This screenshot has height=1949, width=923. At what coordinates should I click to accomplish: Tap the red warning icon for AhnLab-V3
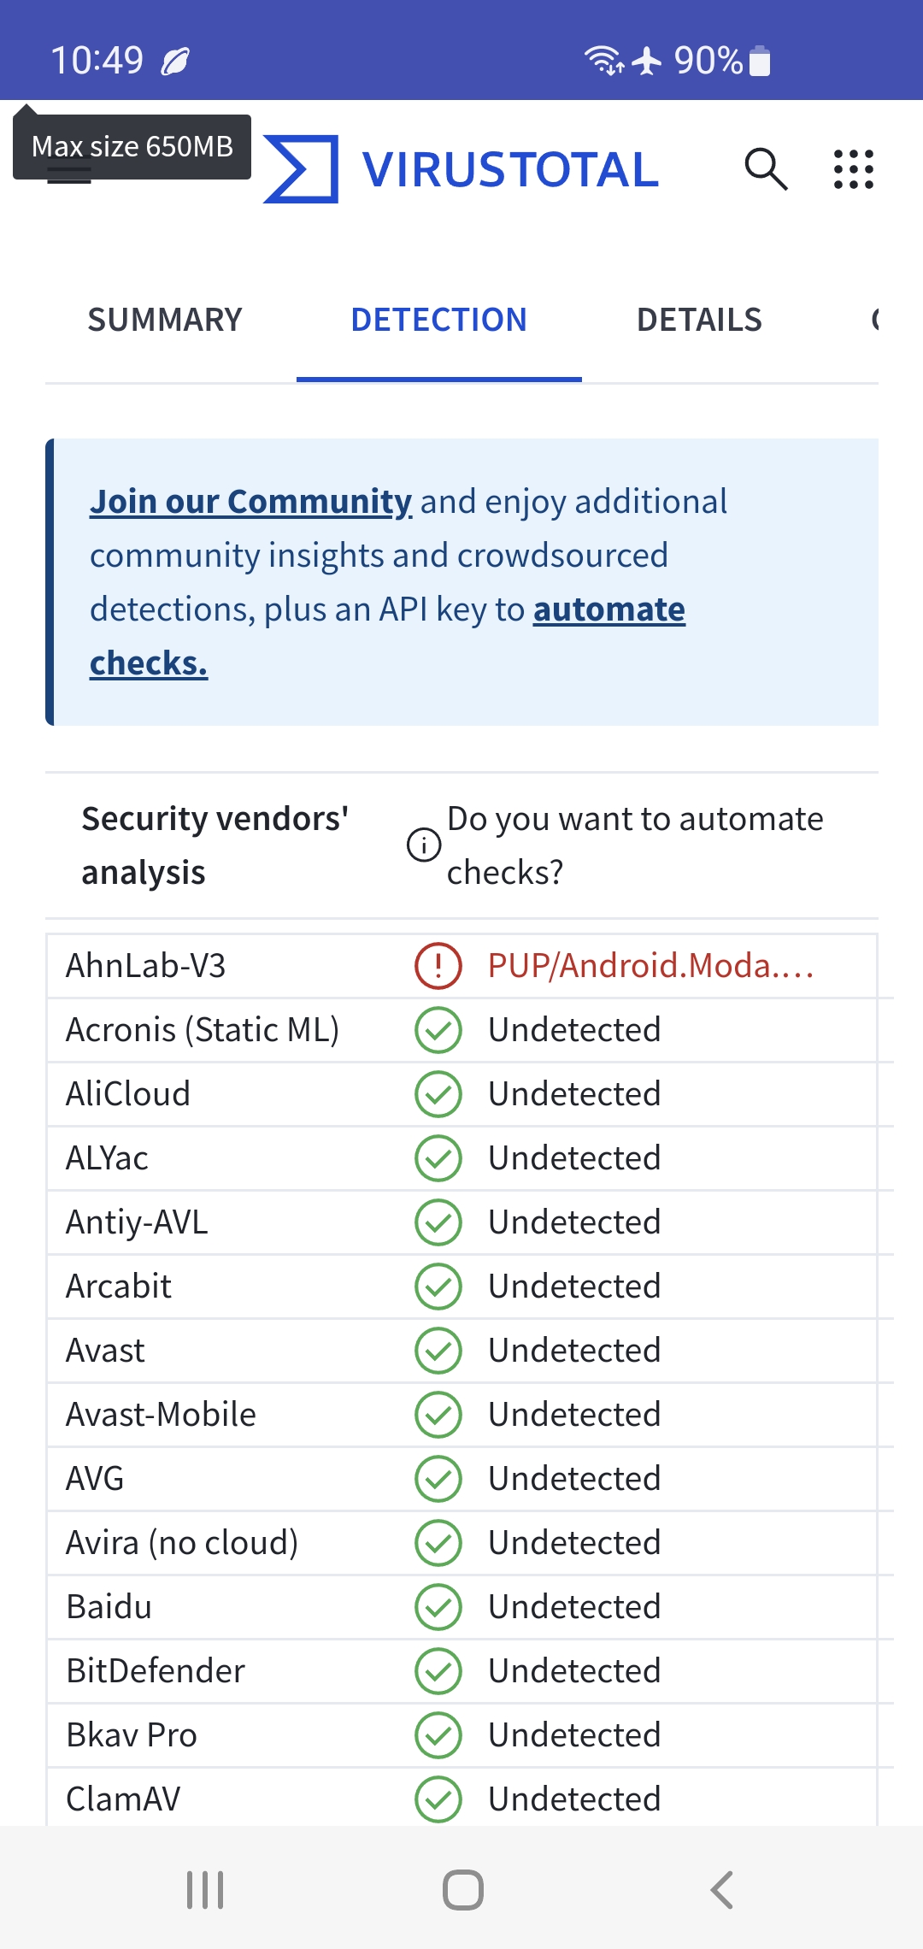pos(438,966)
